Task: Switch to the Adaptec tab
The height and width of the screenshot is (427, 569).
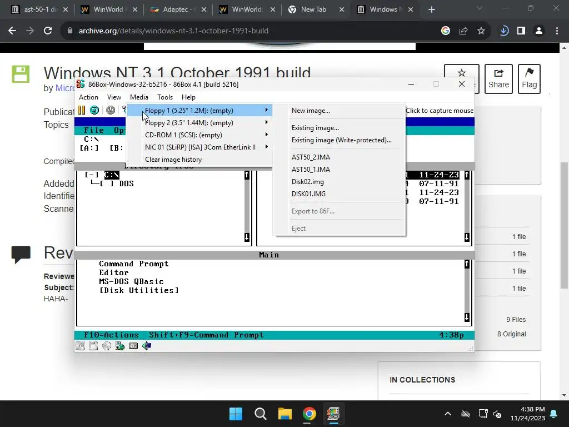Action: point(177,9)
